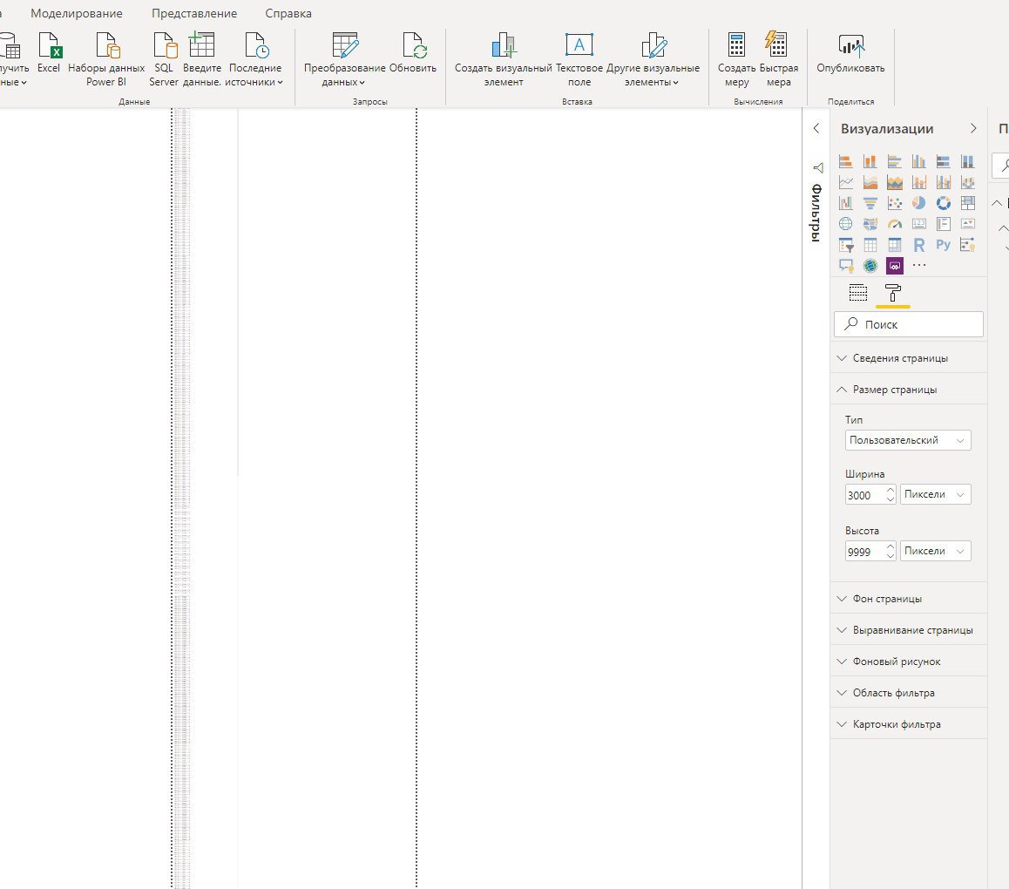Expand the Фильтры pane with the arrow
Viewport: 1009px width, 889px height.
816,128
